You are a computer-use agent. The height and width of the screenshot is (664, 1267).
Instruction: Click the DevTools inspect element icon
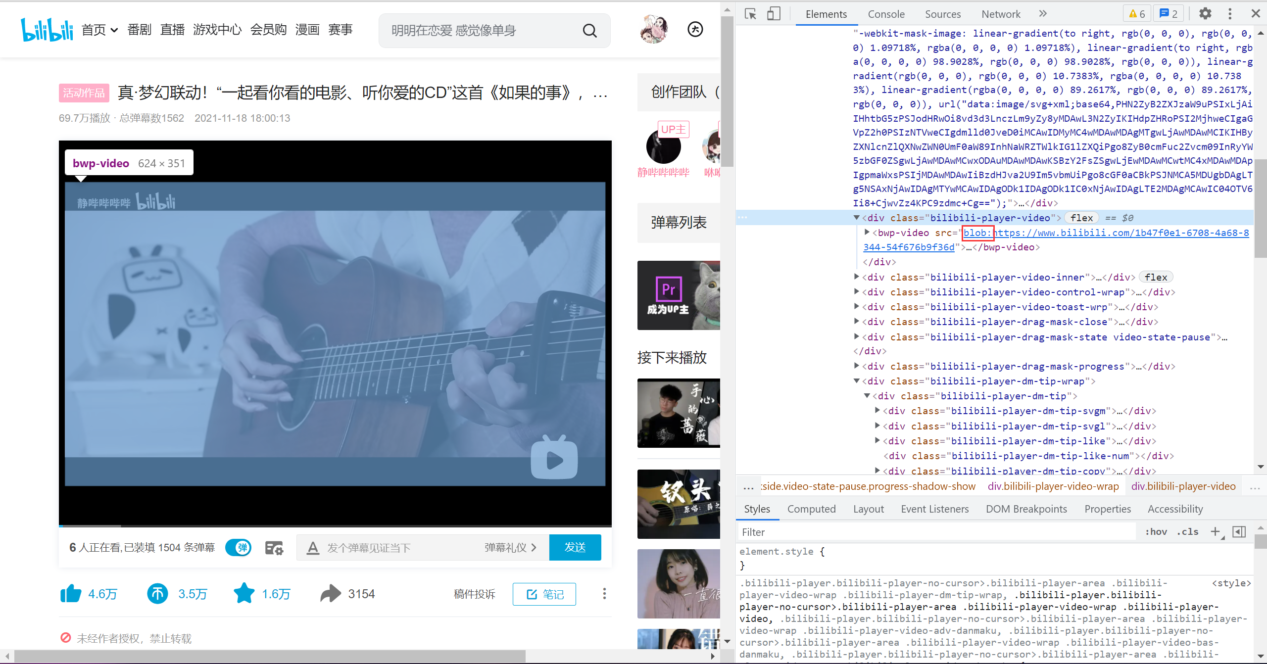(x=750, y=14)
